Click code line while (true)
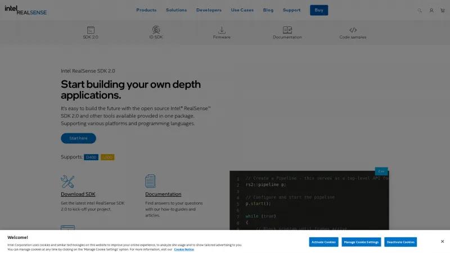The height and width of the screenshot is (253, 450). tap(260, 216)
